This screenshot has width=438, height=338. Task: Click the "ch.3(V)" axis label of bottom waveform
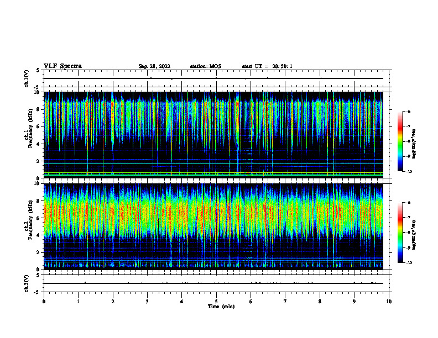[27, 284]
